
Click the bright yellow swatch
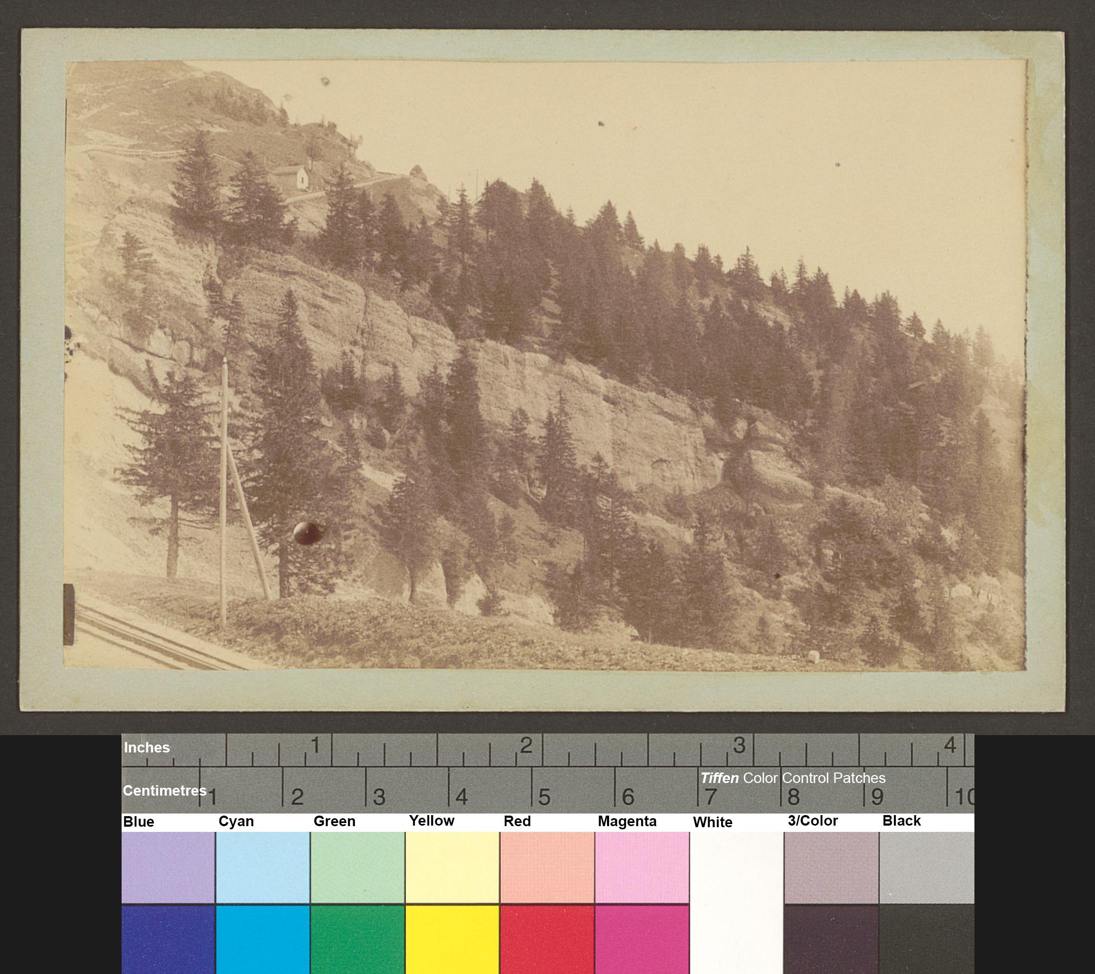click(452, 939)
